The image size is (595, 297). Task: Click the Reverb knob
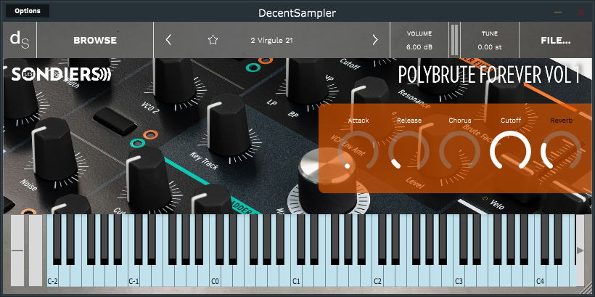pyautogui.click(x=561, y=151)
